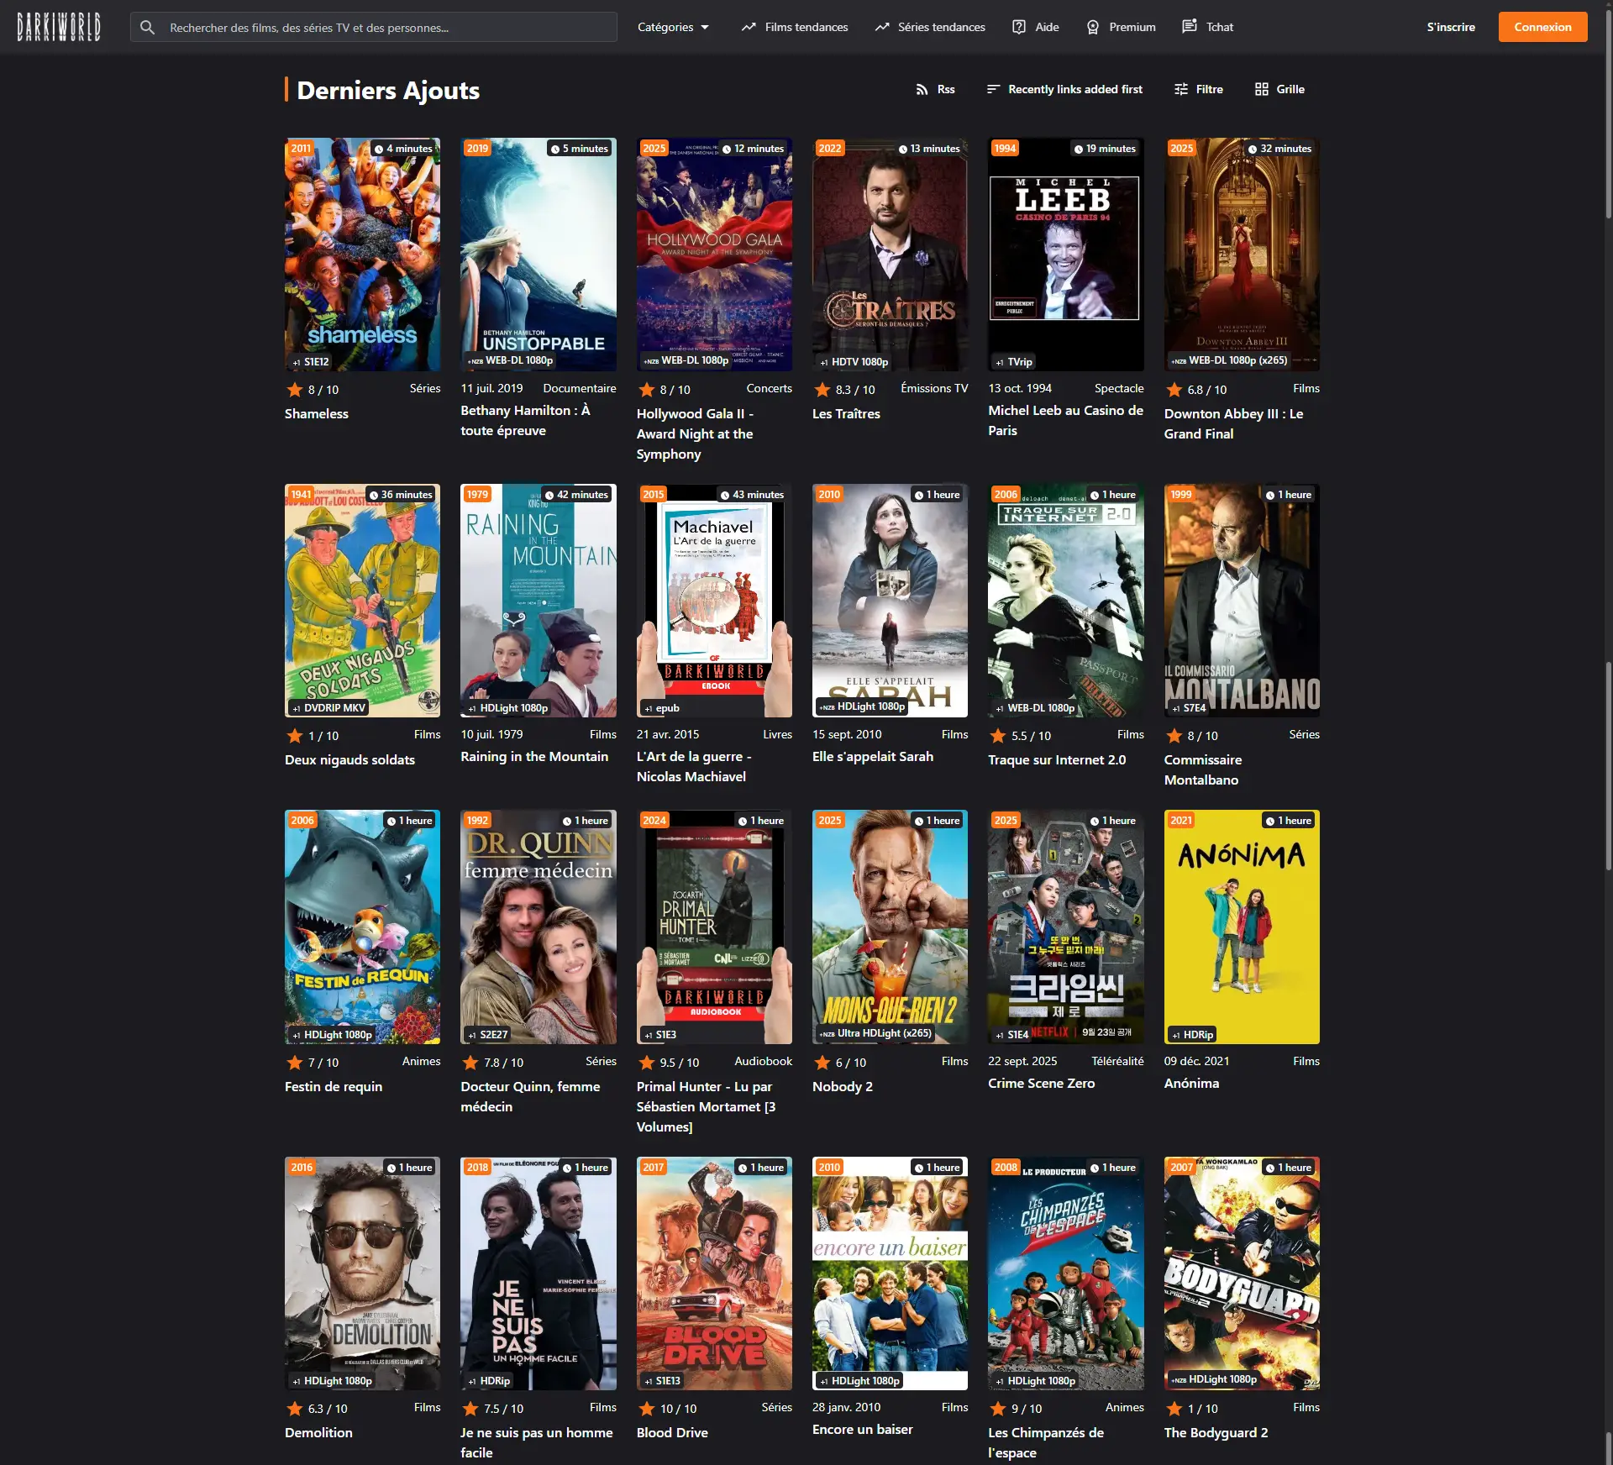Open the Nobody 2 title link
1613x1465 pixels.
coord(842,1086)
